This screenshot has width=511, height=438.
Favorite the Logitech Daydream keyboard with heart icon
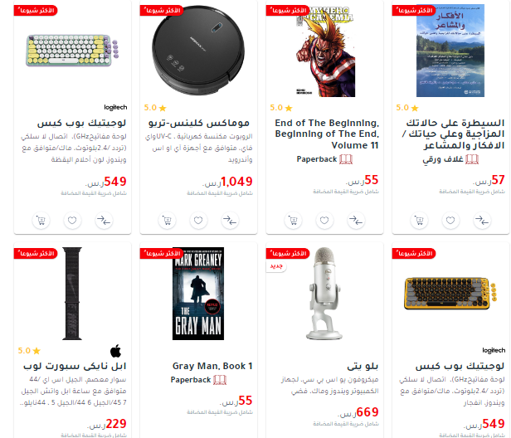pyautogui.click(x=72, y=221)
